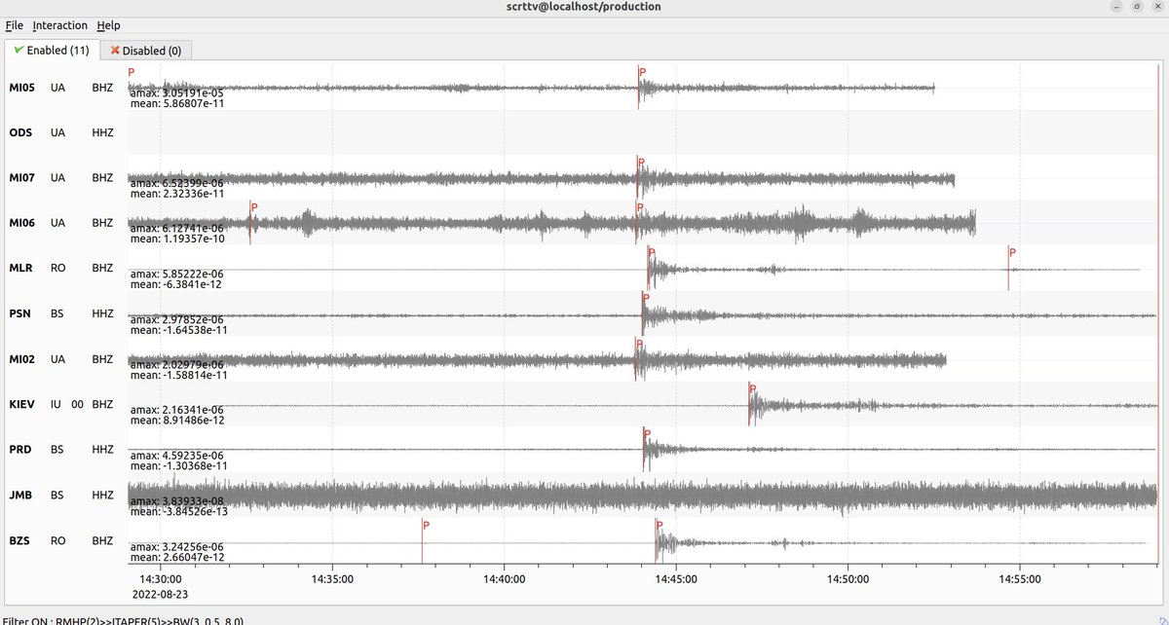Open the File menu
Image resolution: width=1169 pixels, height=625 pixels.
click(x=14, y=25)
